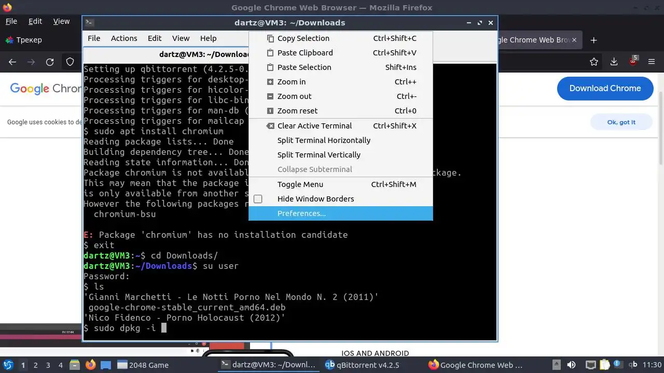664x373 pixels.
Task: Reload the Firefox page
Action: (50, 62)
